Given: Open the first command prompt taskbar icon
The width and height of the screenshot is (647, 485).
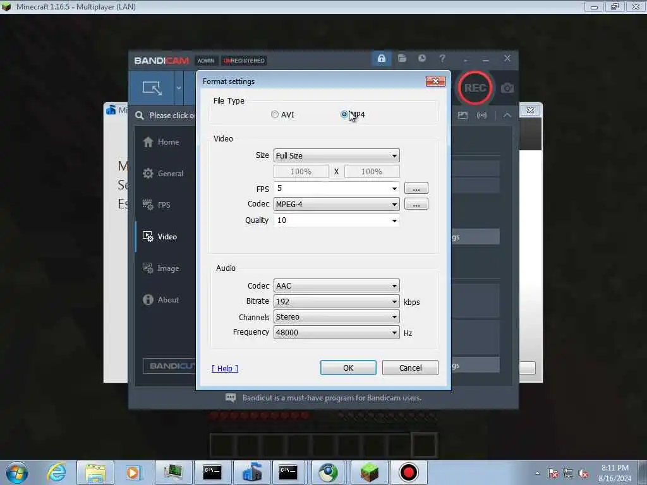Looking at the screenshot, I should coord(212,472).
